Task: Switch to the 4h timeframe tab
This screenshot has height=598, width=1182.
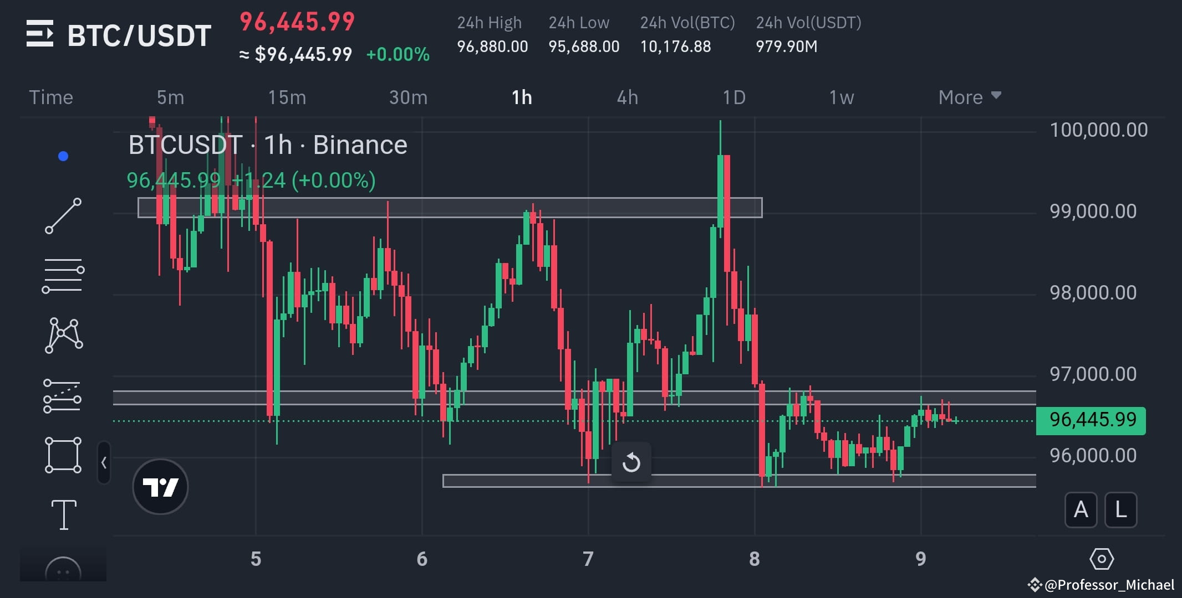Action: coord(627,97)
